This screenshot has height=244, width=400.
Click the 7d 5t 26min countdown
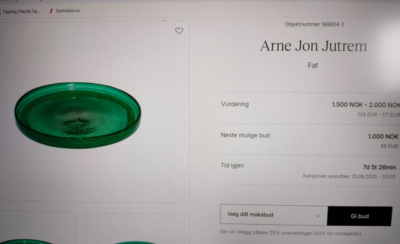tap(379, 167)
